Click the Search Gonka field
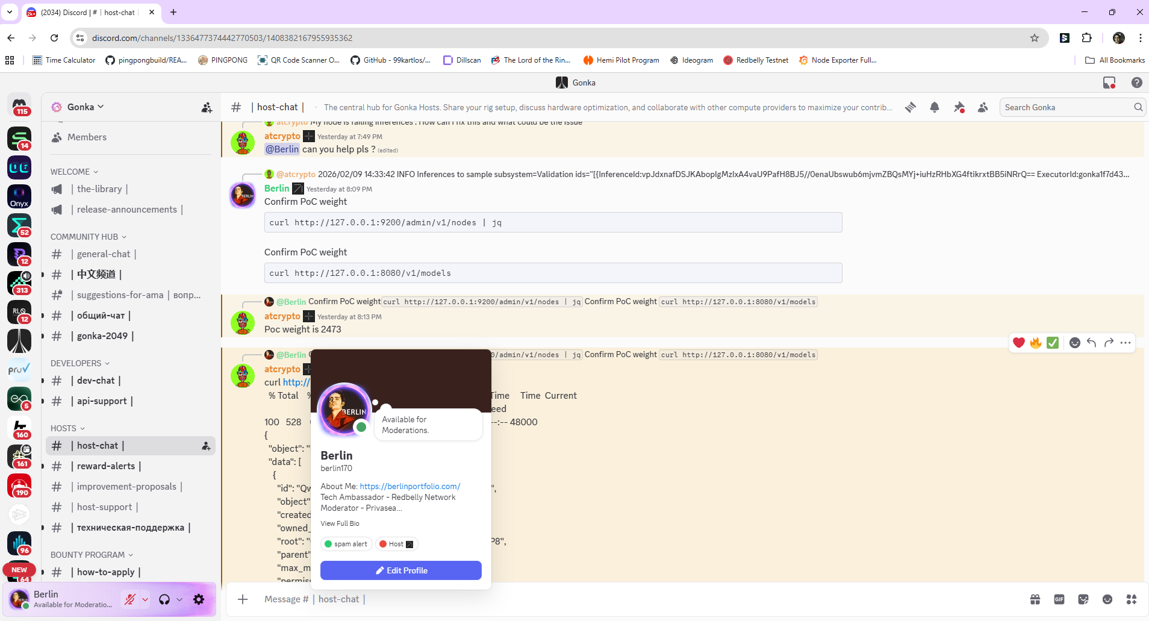 1066,107
